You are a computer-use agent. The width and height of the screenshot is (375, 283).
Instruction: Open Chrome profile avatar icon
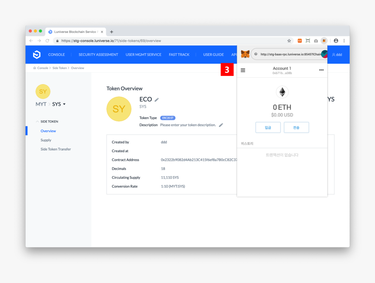(x=336, y=41)
